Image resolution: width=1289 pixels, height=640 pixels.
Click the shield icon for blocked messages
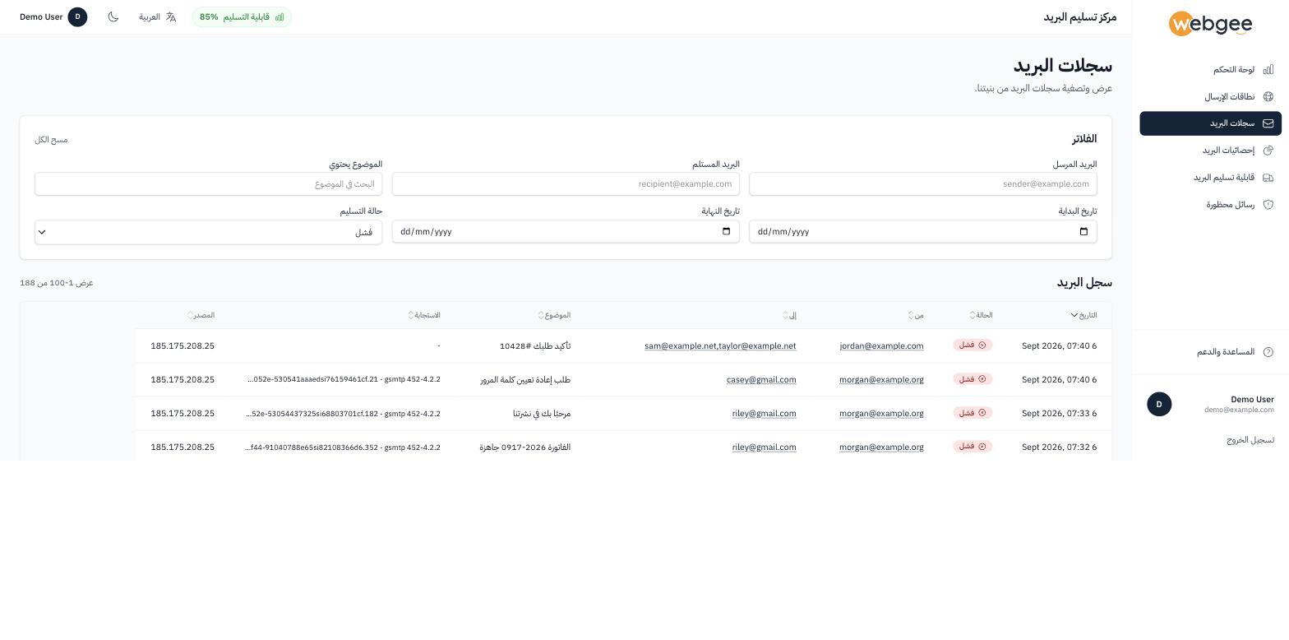coord(1268,205)
